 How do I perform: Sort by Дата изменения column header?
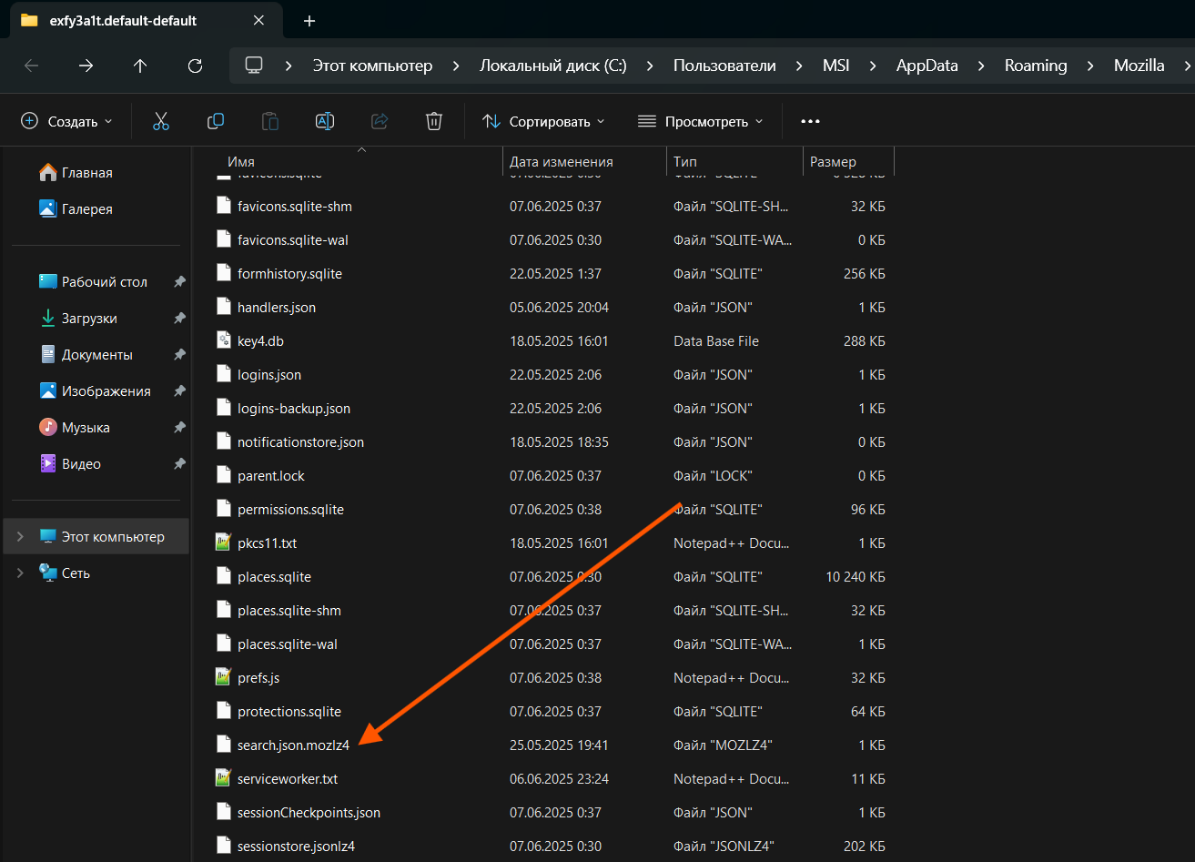coord(561,162)
